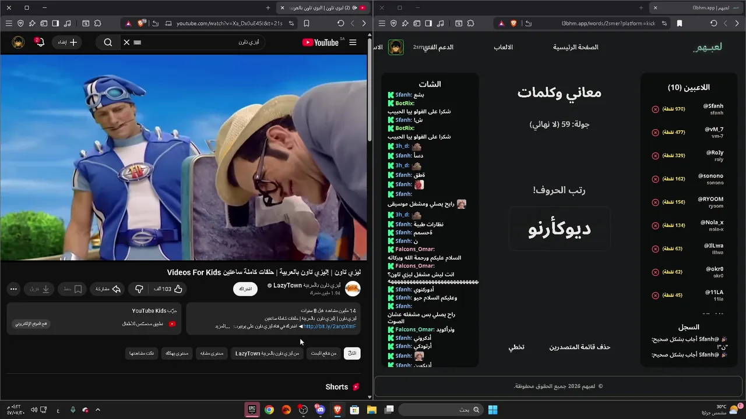Click 'تخطي' skip button
746x419 pixels.
[x=516, y=347]
